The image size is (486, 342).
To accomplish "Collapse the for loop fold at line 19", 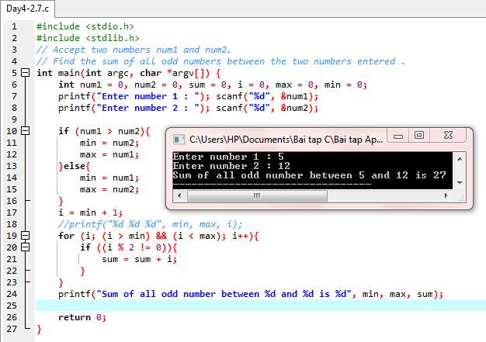I will (25, 236).
